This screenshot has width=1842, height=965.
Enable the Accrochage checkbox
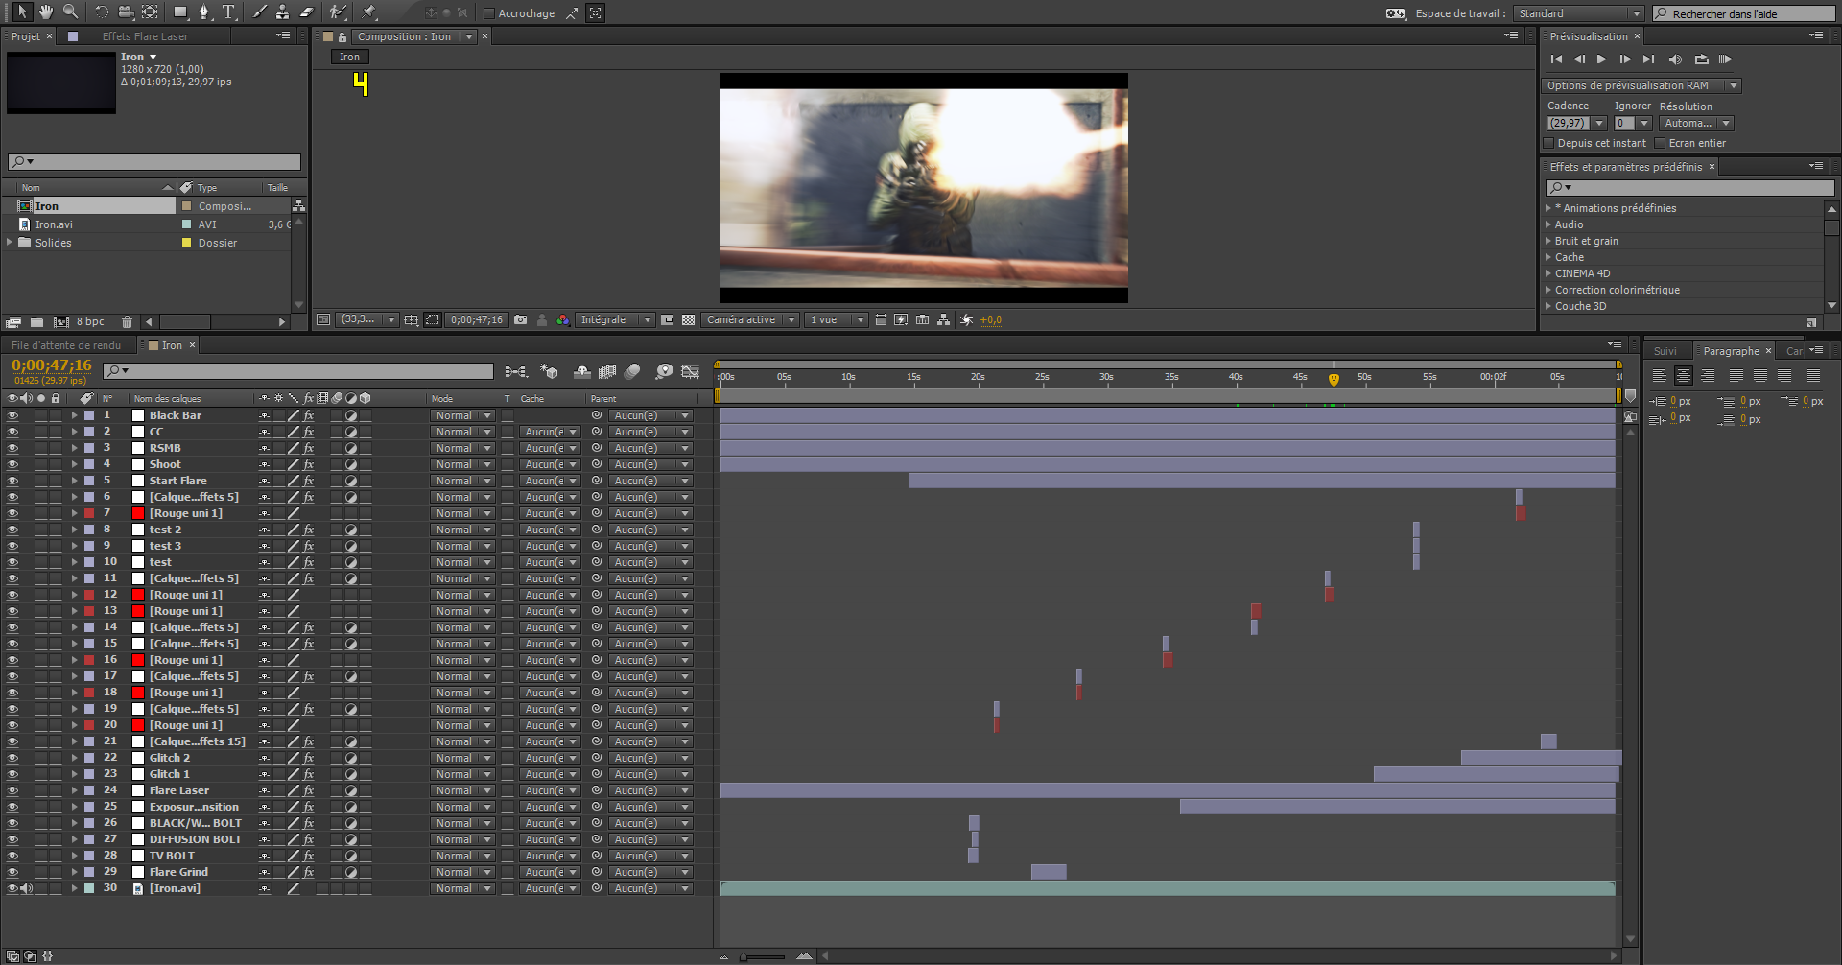[489, 13]
